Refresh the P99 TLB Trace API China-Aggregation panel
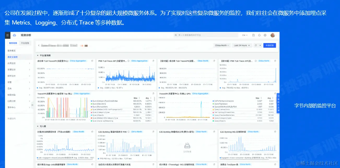340x168 pixels. [x=153, y=61]
